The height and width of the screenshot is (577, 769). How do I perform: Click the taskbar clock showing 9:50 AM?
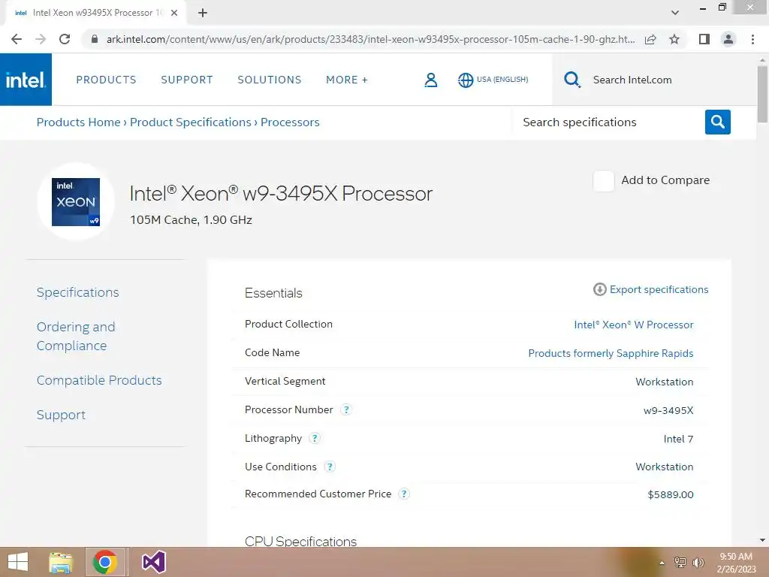736,562
